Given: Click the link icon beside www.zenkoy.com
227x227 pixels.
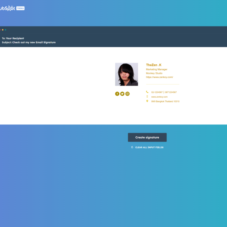Looking at the screenshot, I should point(147,96).
